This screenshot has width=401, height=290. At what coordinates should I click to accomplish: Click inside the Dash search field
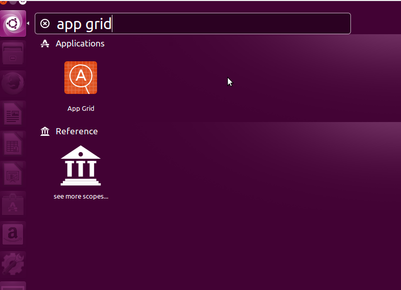[x=193, y=23]
